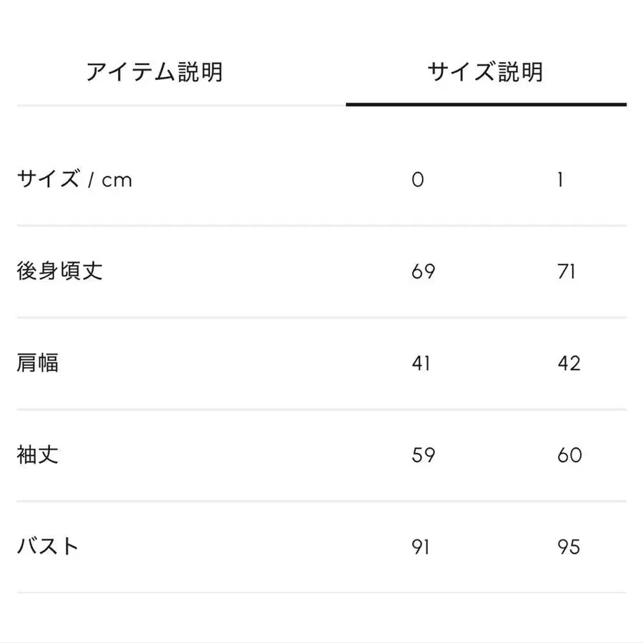The height and width of the screenshot is (643, 643).
Task: Click the 後身頃丈 row label
Action: point(60,271)
